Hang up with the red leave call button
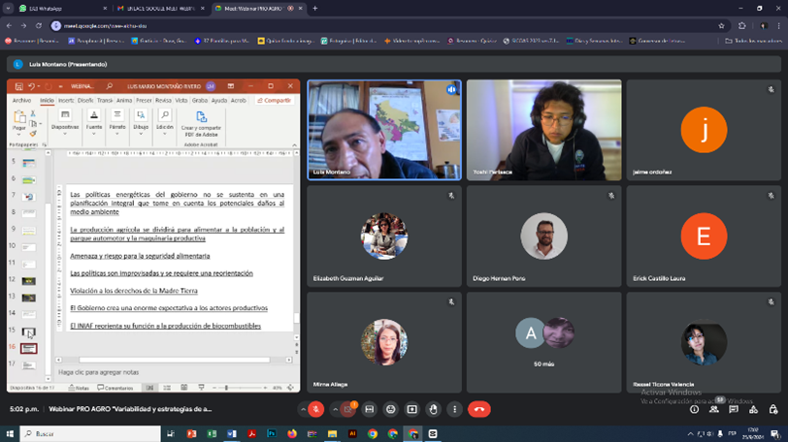The width and height of the screenshot is (788, 442). click(478, 409)
